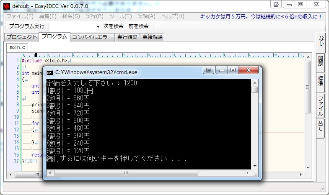Switch to the 実績解除 tab

click(x=152, y=37)
